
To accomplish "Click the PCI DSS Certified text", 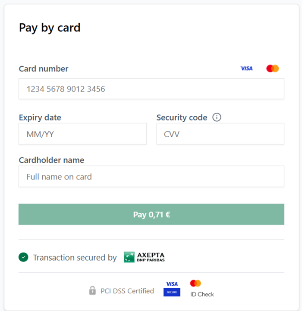I will pyautogui.click(x=127, y=291).
